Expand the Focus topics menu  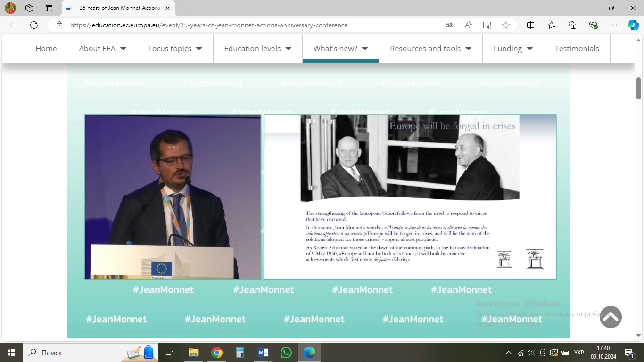pos(175,49)
